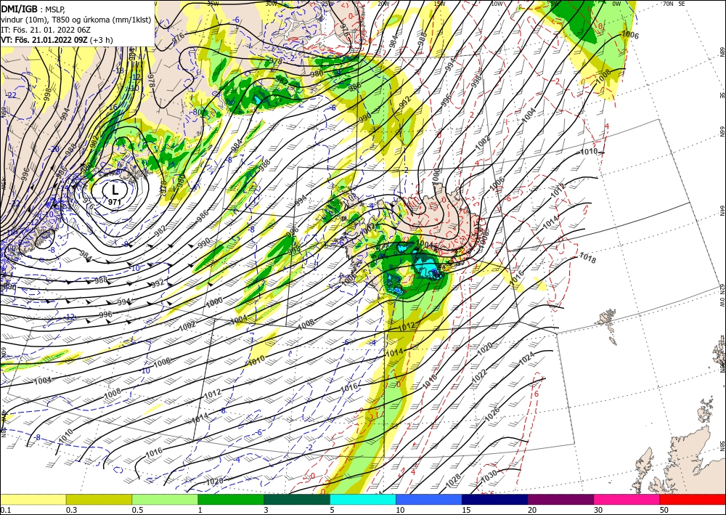Click the 64N latitude label on right edge
726x515 pixels.
[722, 211]
